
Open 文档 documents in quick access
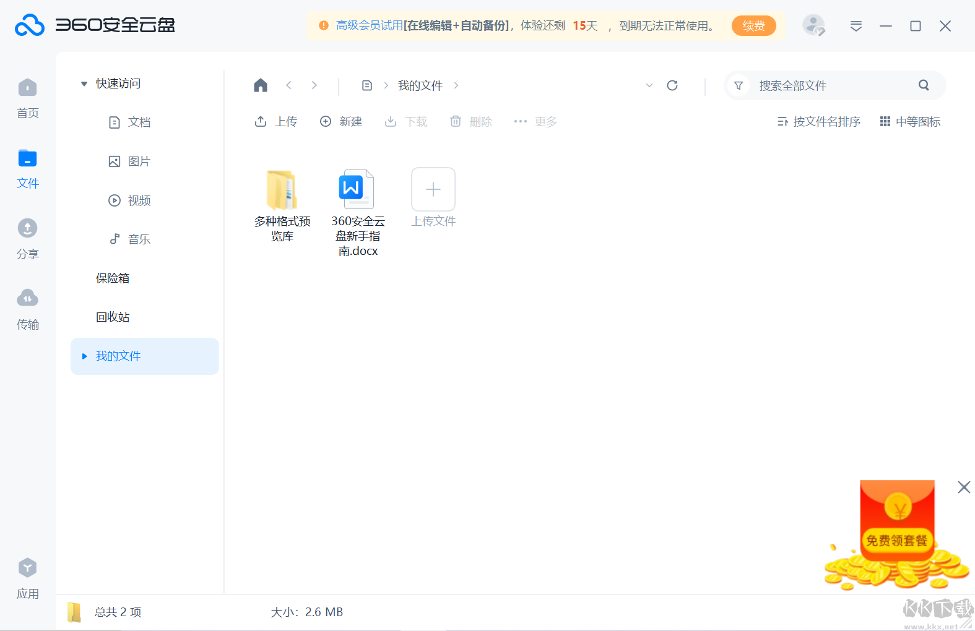[129, 122]
